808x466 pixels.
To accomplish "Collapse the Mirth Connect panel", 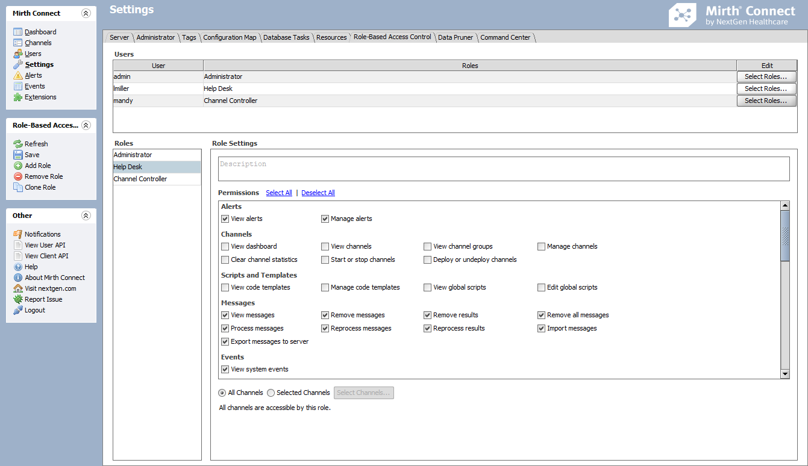I will [x=86, y=13].
